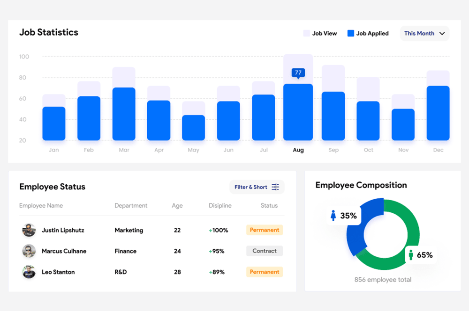Click the 77 tooltip marker above August
The image size is (469, 311).
pos(298,72)
